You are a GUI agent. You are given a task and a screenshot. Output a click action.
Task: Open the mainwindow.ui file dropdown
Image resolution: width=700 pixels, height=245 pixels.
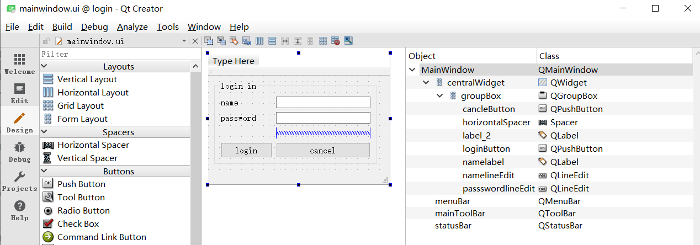184,41
